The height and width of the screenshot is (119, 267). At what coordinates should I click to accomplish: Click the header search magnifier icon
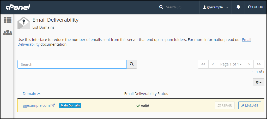161,7
